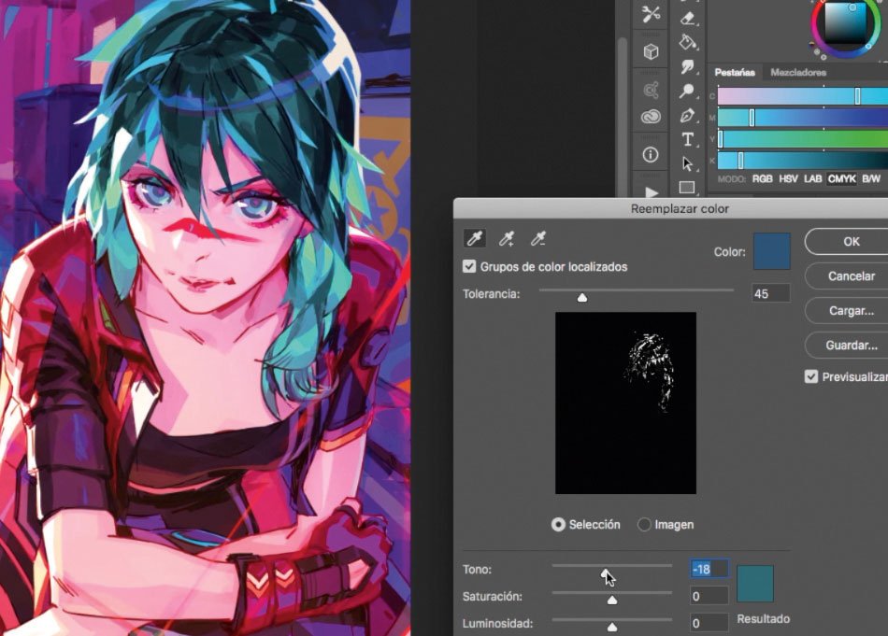Confirm with the OK button
Viewport: 888px width, 636px height.
click(x=852, y=242)
